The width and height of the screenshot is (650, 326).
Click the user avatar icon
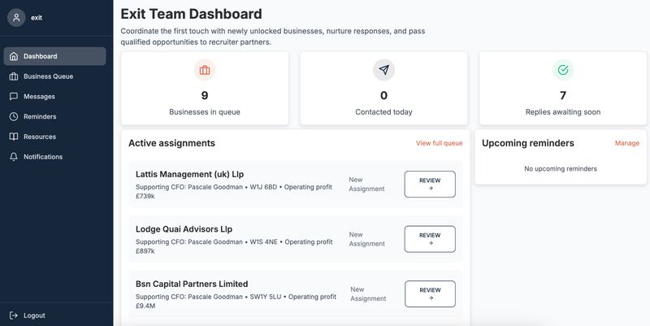tap(16, 18)
